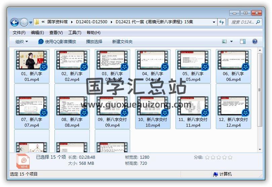Open the recent locations dropdown arrow
The height and width of the screenshot is (187, 272).
tap(31, 23)
